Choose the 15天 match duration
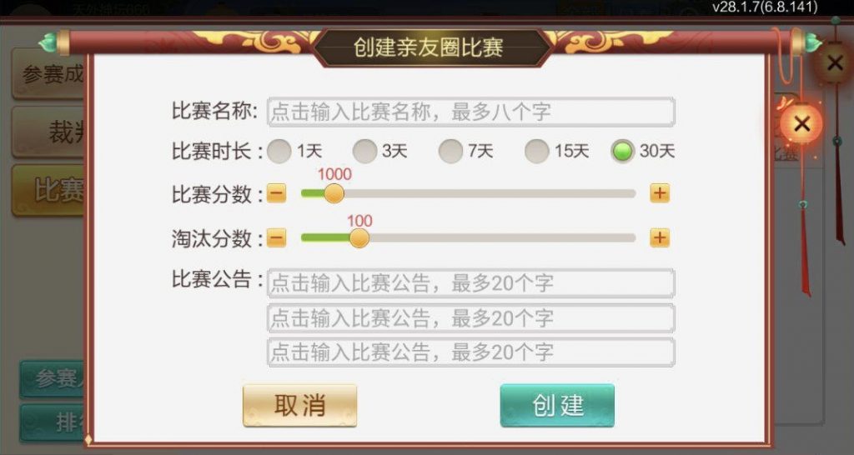854x455 pixels. click(x=537, y=151)
